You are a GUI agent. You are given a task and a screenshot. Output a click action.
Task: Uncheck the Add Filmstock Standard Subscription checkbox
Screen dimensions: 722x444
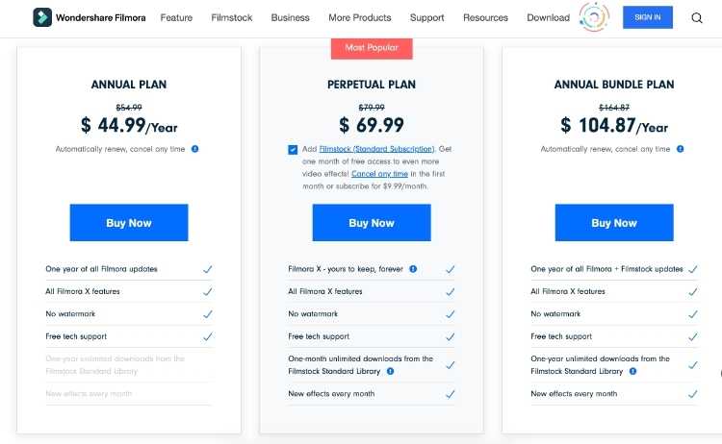tap(293, 150)
